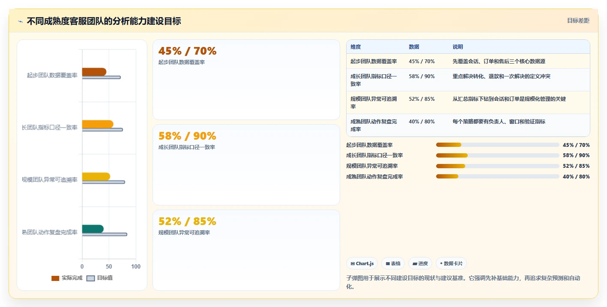607x307 pixels.
Task: Click the blue icon beside the page title
Action: [x=20, y=21]
